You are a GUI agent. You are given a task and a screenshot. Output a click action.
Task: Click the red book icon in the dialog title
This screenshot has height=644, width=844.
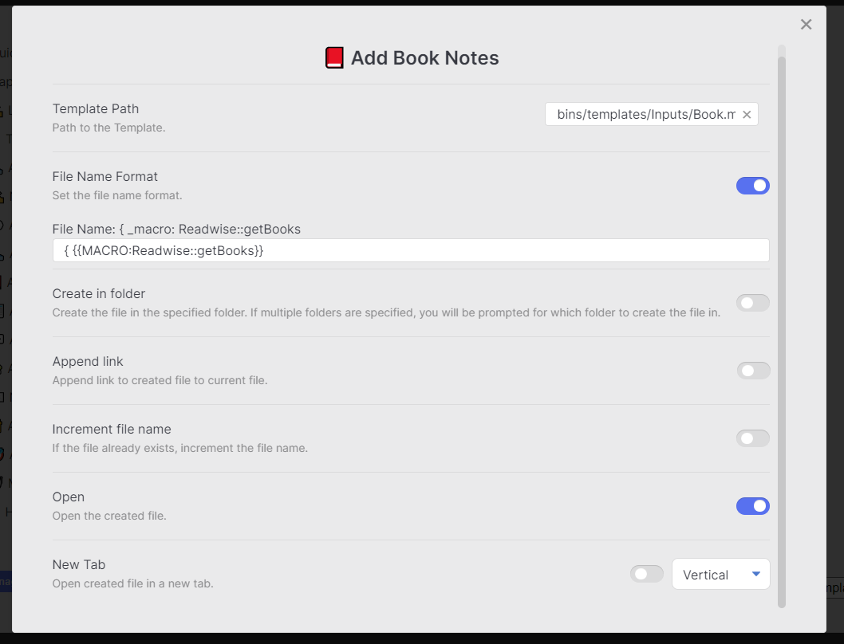(334, 57)
